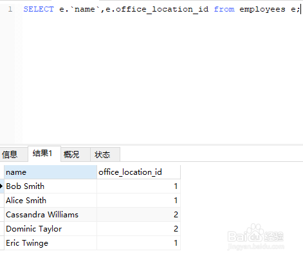Click office_location_id value for Bob Smith
The height and width of the screenshot is (258, 303).
tap(138, 186)
